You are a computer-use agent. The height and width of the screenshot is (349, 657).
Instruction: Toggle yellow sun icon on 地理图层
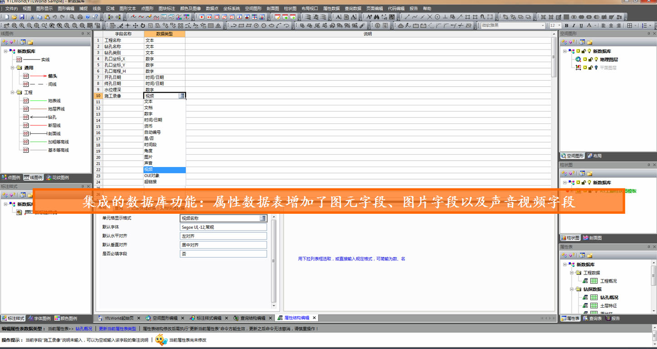coord(585,59)
